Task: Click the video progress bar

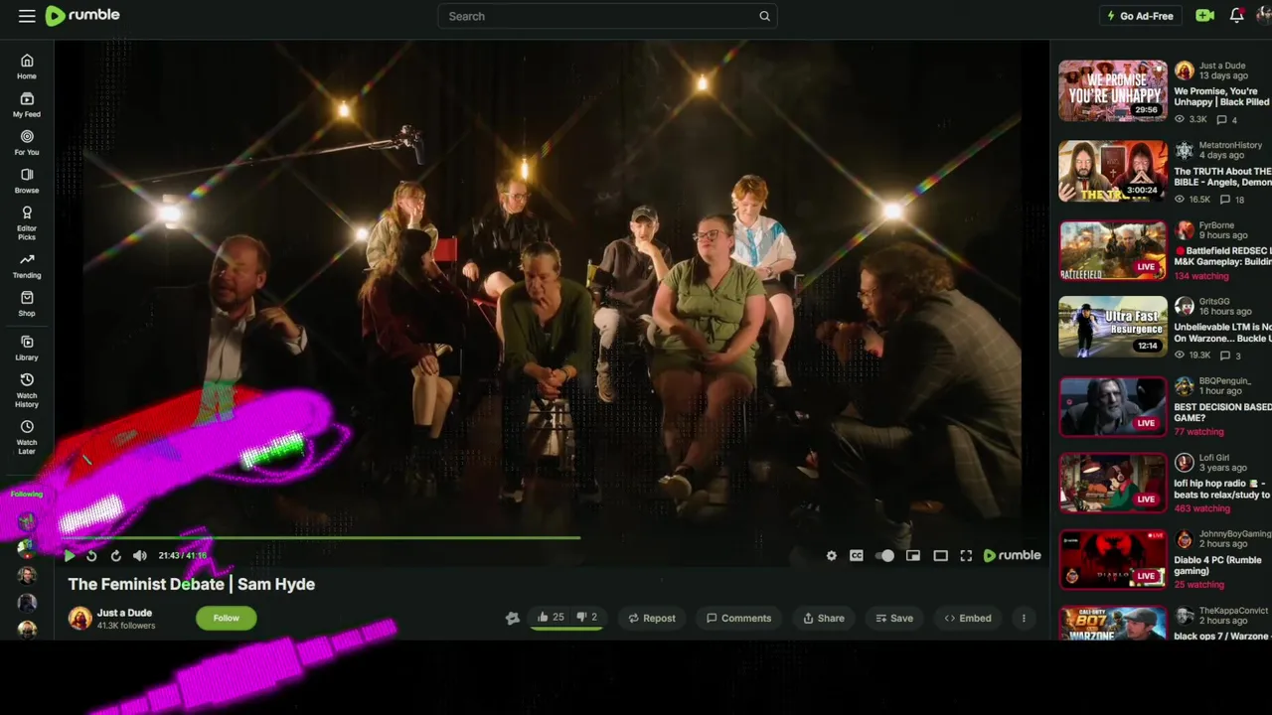Action: tap(552, 538)
